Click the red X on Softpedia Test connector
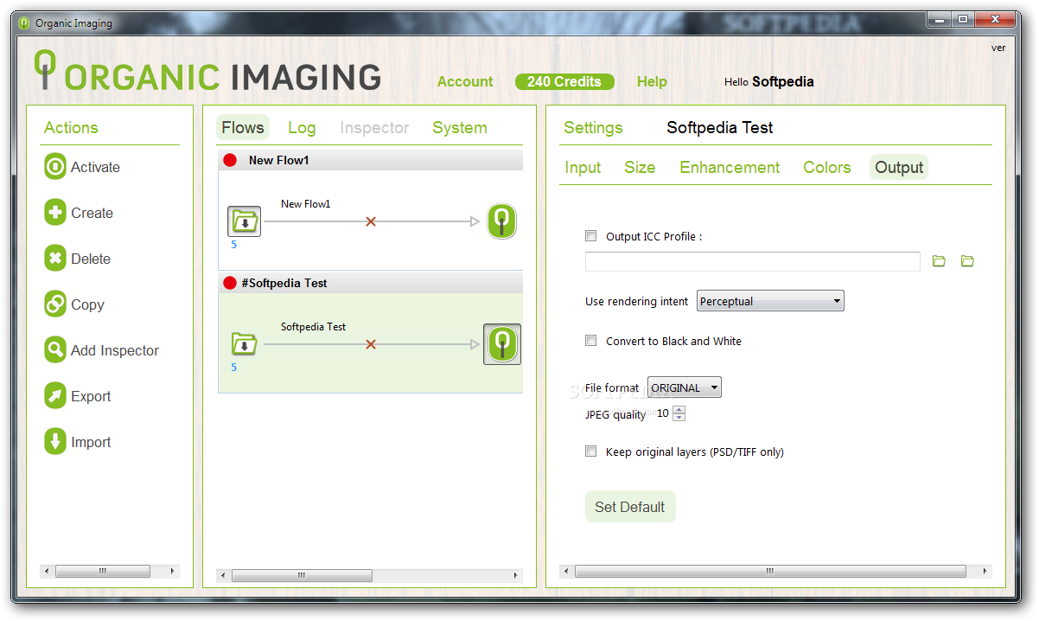 [371, 345]
